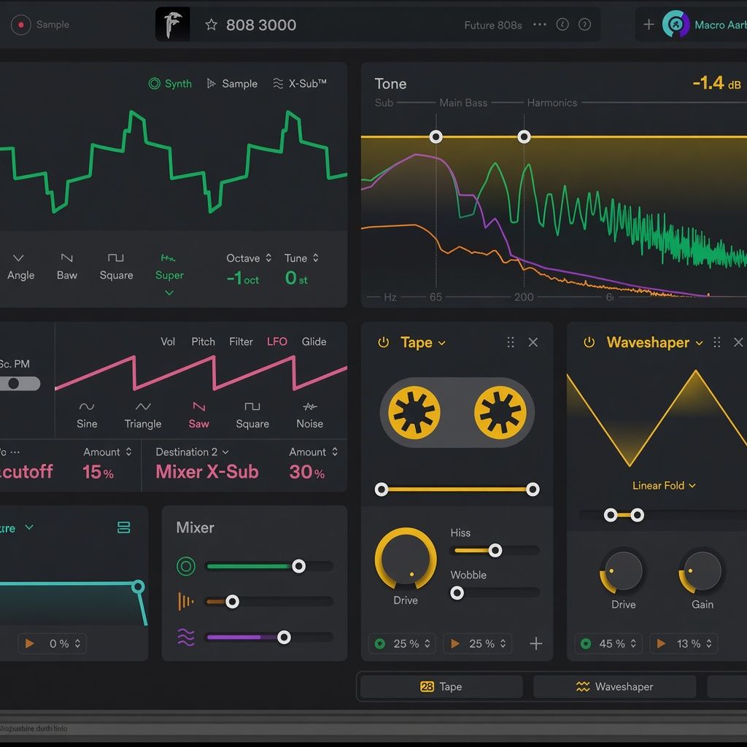The height and width of the screenshot is (747, 747).
Task: Click the Mixer X-Sub destination value
Action: pyautogui.click(x=207, y=472)
